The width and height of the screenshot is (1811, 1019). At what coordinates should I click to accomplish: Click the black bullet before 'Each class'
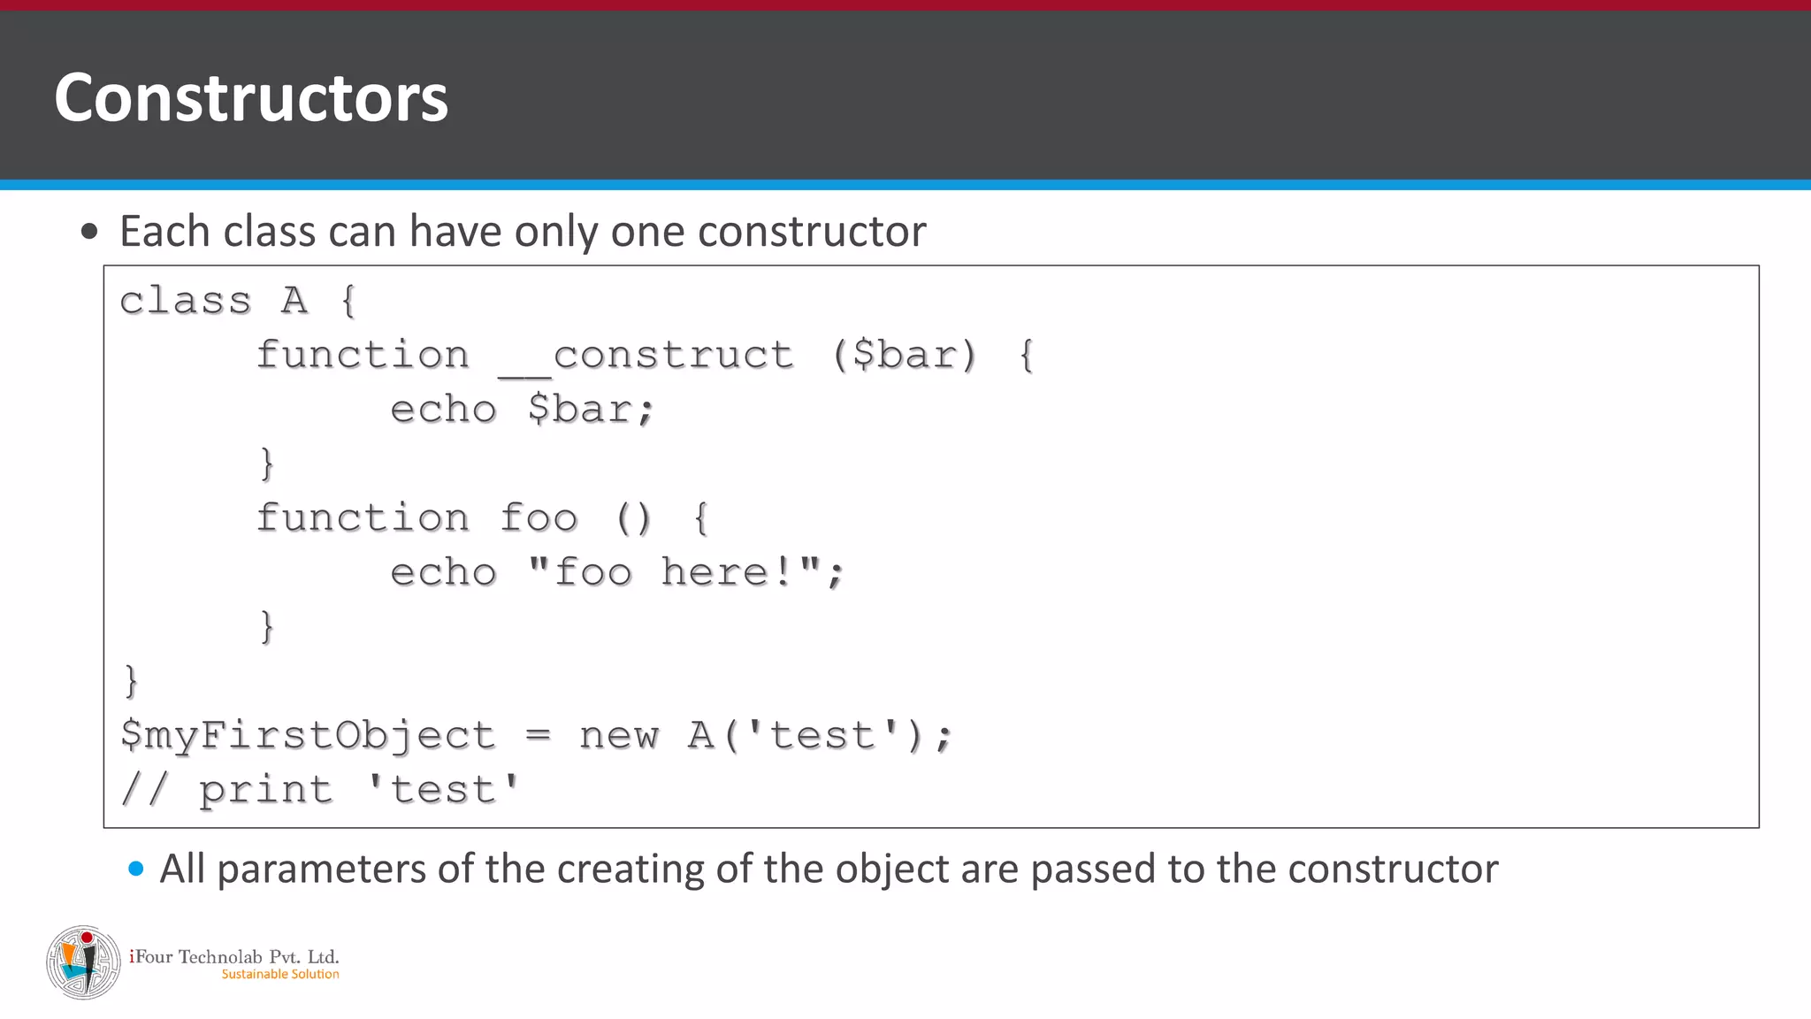tap(89, 233)
